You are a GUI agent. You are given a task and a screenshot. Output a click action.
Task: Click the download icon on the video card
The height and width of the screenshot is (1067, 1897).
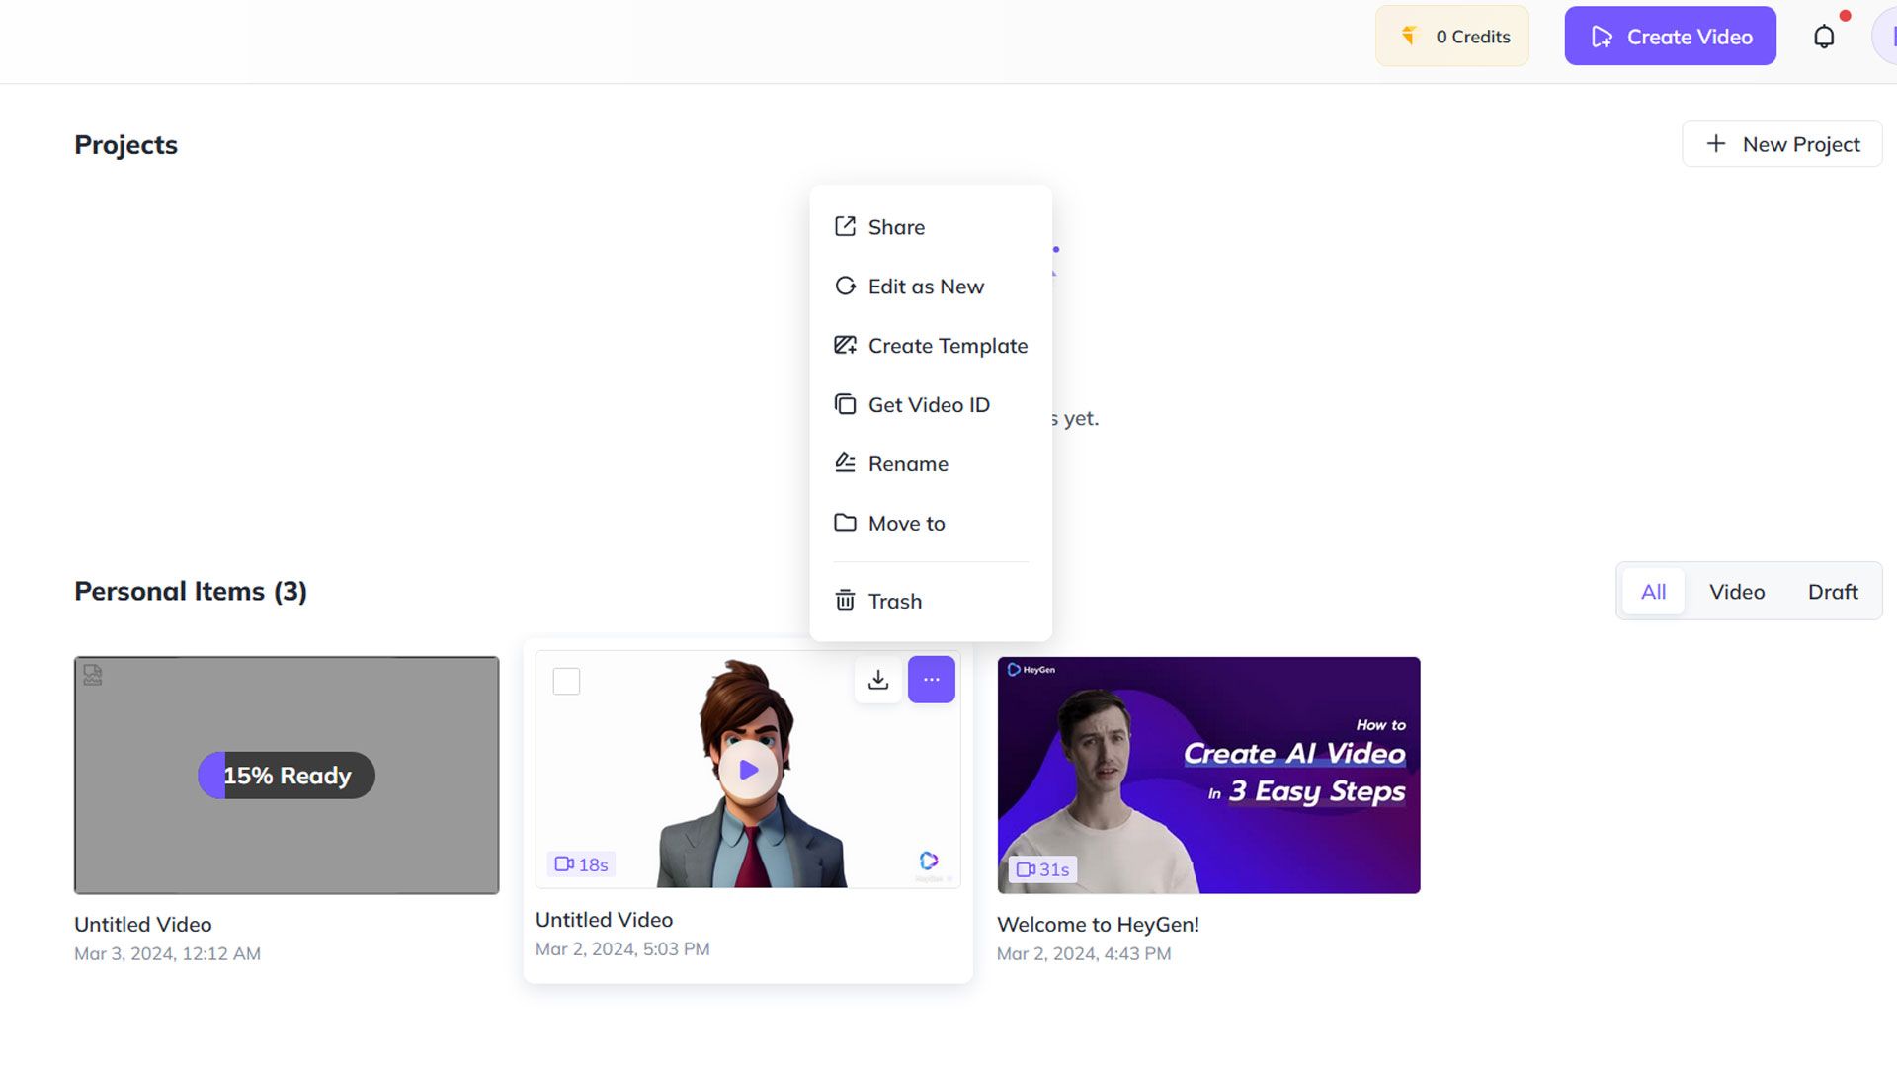click(877, 680)
